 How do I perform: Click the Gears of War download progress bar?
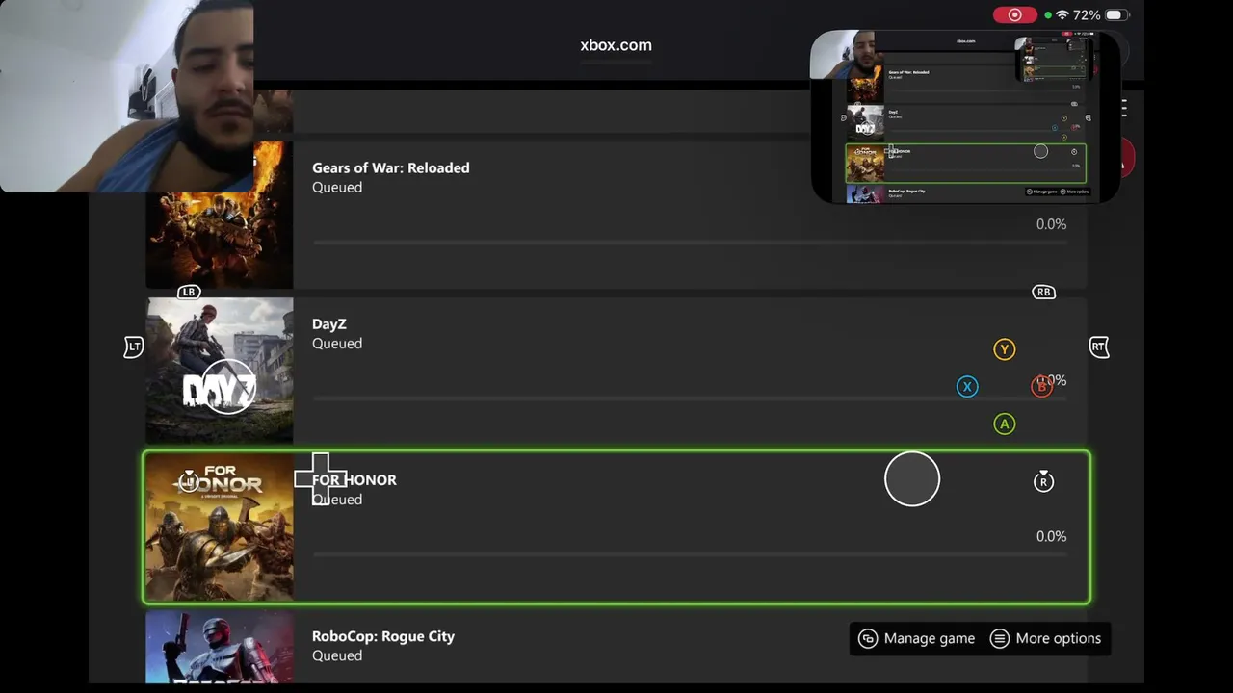click(690, 243)
